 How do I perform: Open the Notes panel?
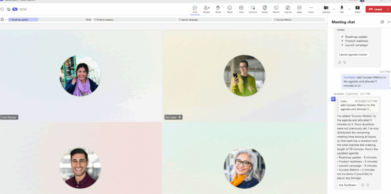click(x=265, y=9)
